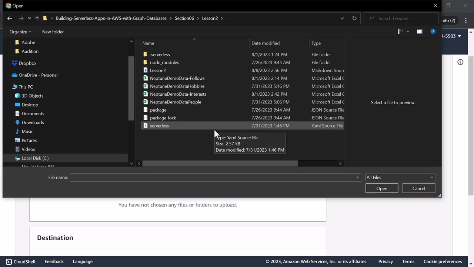
Task: Click the file list horizontal scrollbar thumb
Action: (x=220, y=163)
